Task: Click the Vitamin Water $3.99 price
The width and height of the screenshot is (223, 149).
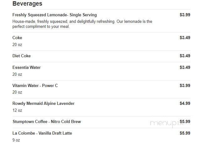Action: pyautogui.click(x=185, y=85)
